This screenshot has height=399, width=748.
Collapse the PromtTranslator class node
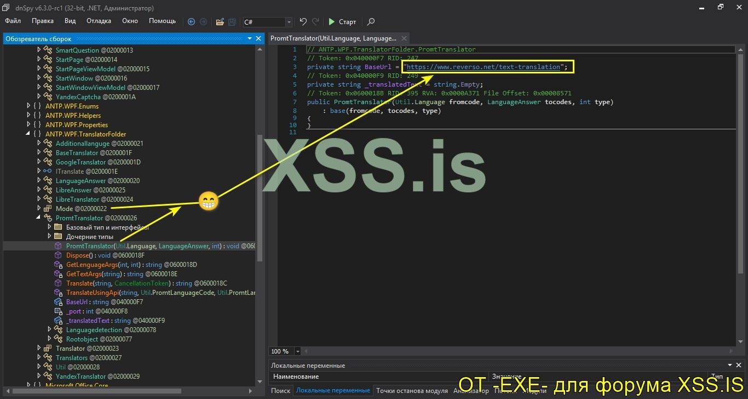(x=39, y=218)
